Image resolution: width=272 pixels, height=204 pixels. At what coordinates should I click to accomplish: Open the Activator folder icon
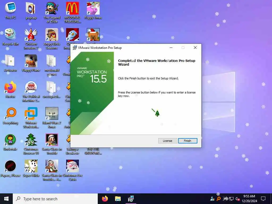click(x=10, y=63)
